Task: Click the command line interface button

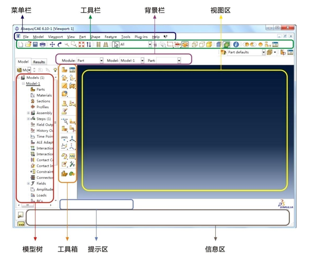Action: (x=21, y=224)
